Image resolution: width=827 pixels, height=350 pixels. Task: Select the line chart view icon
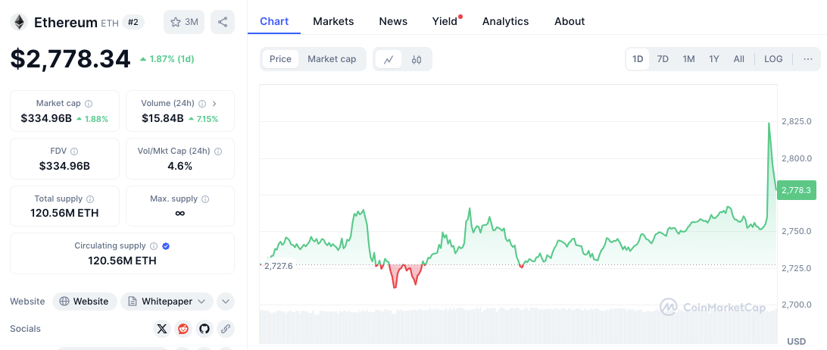pos(389,59)
